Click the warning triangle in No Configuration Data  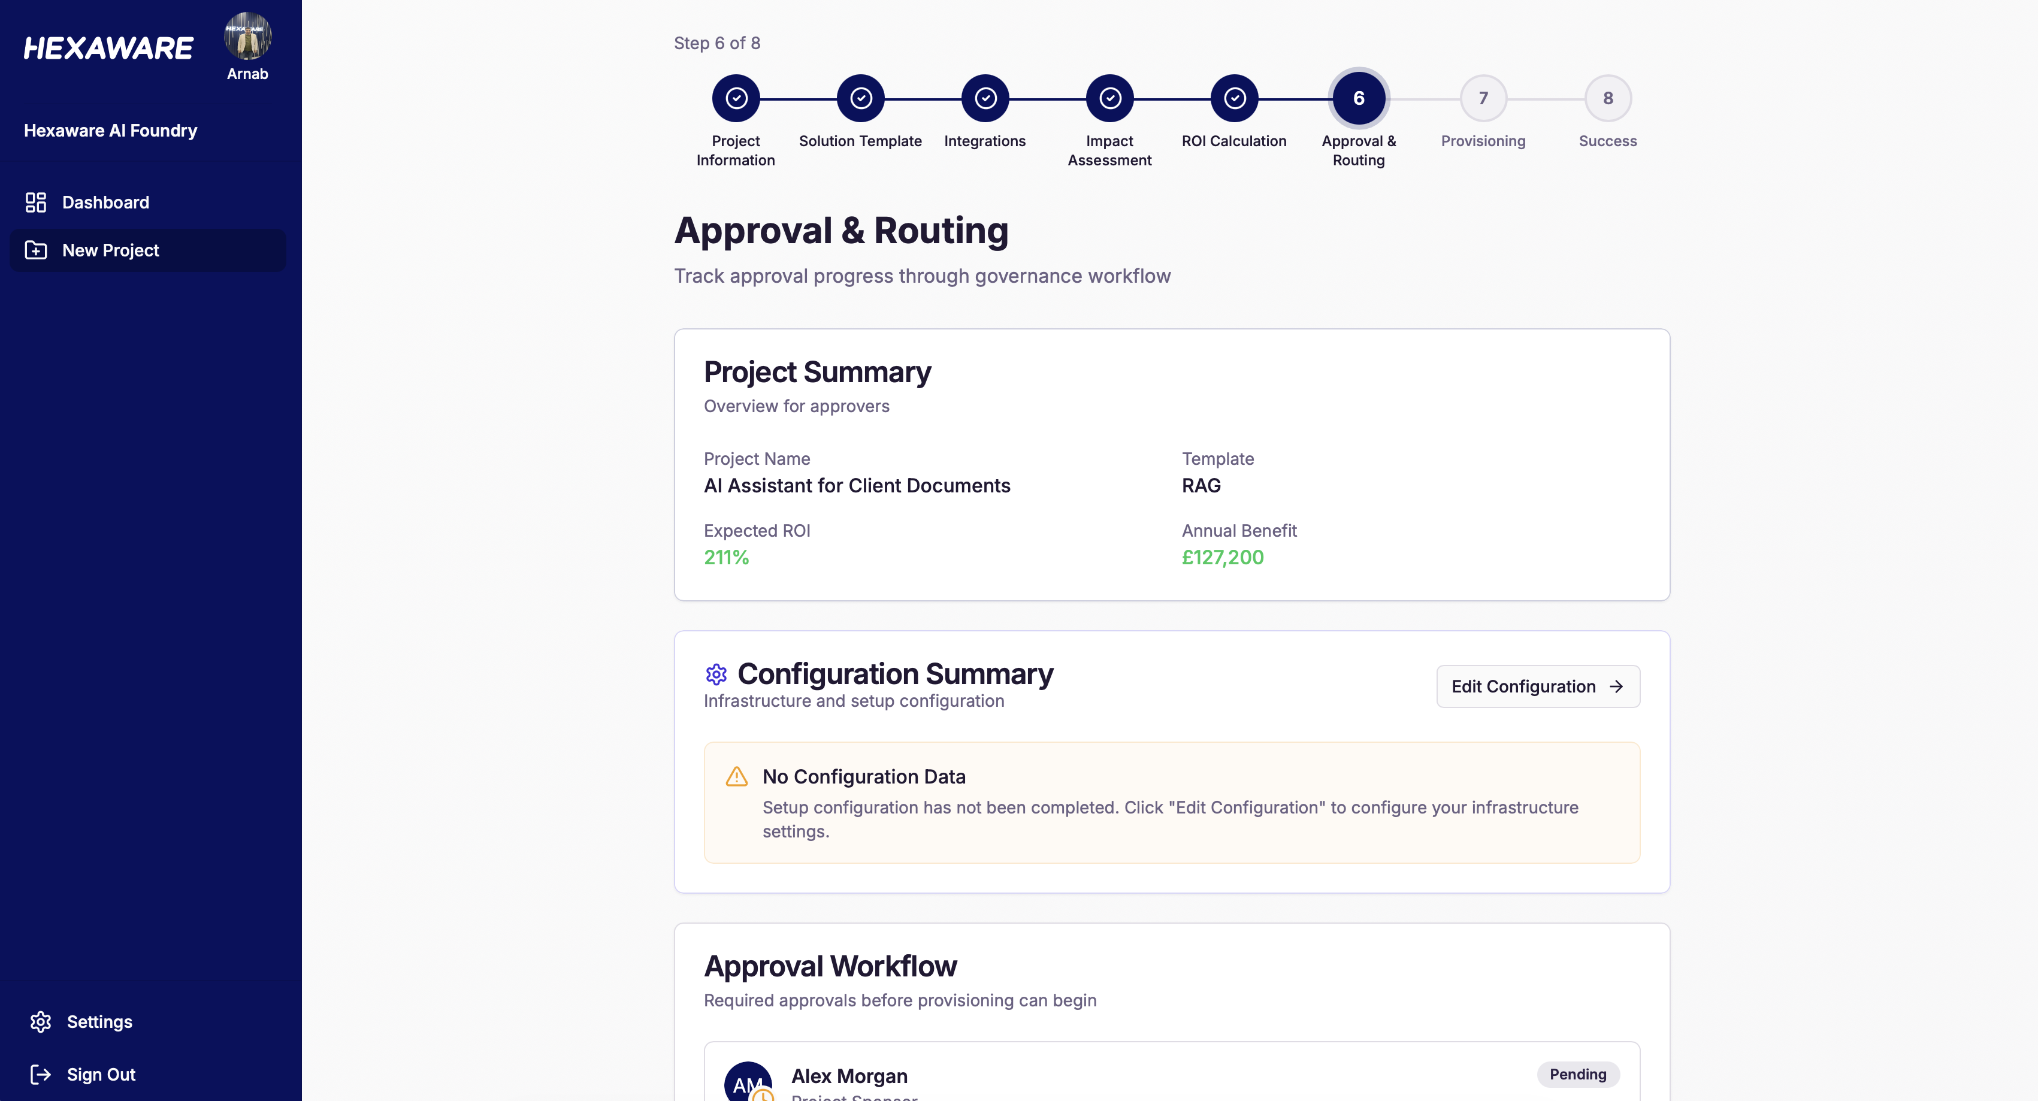(737, 776)
